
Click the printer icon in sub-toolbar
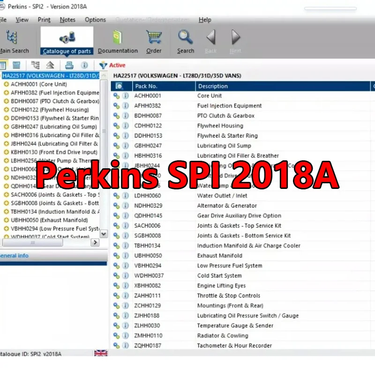click(69, 65)
